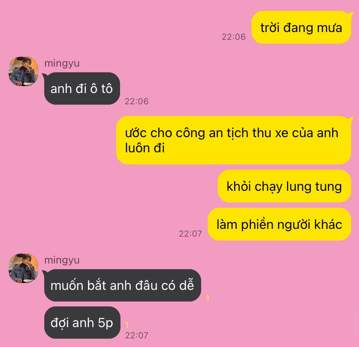Click the 22:06 timestamp beside 'anh đi ô tô'
This screenshot has width=359, height=347.
pyautogui.click(x=137, y=101)
